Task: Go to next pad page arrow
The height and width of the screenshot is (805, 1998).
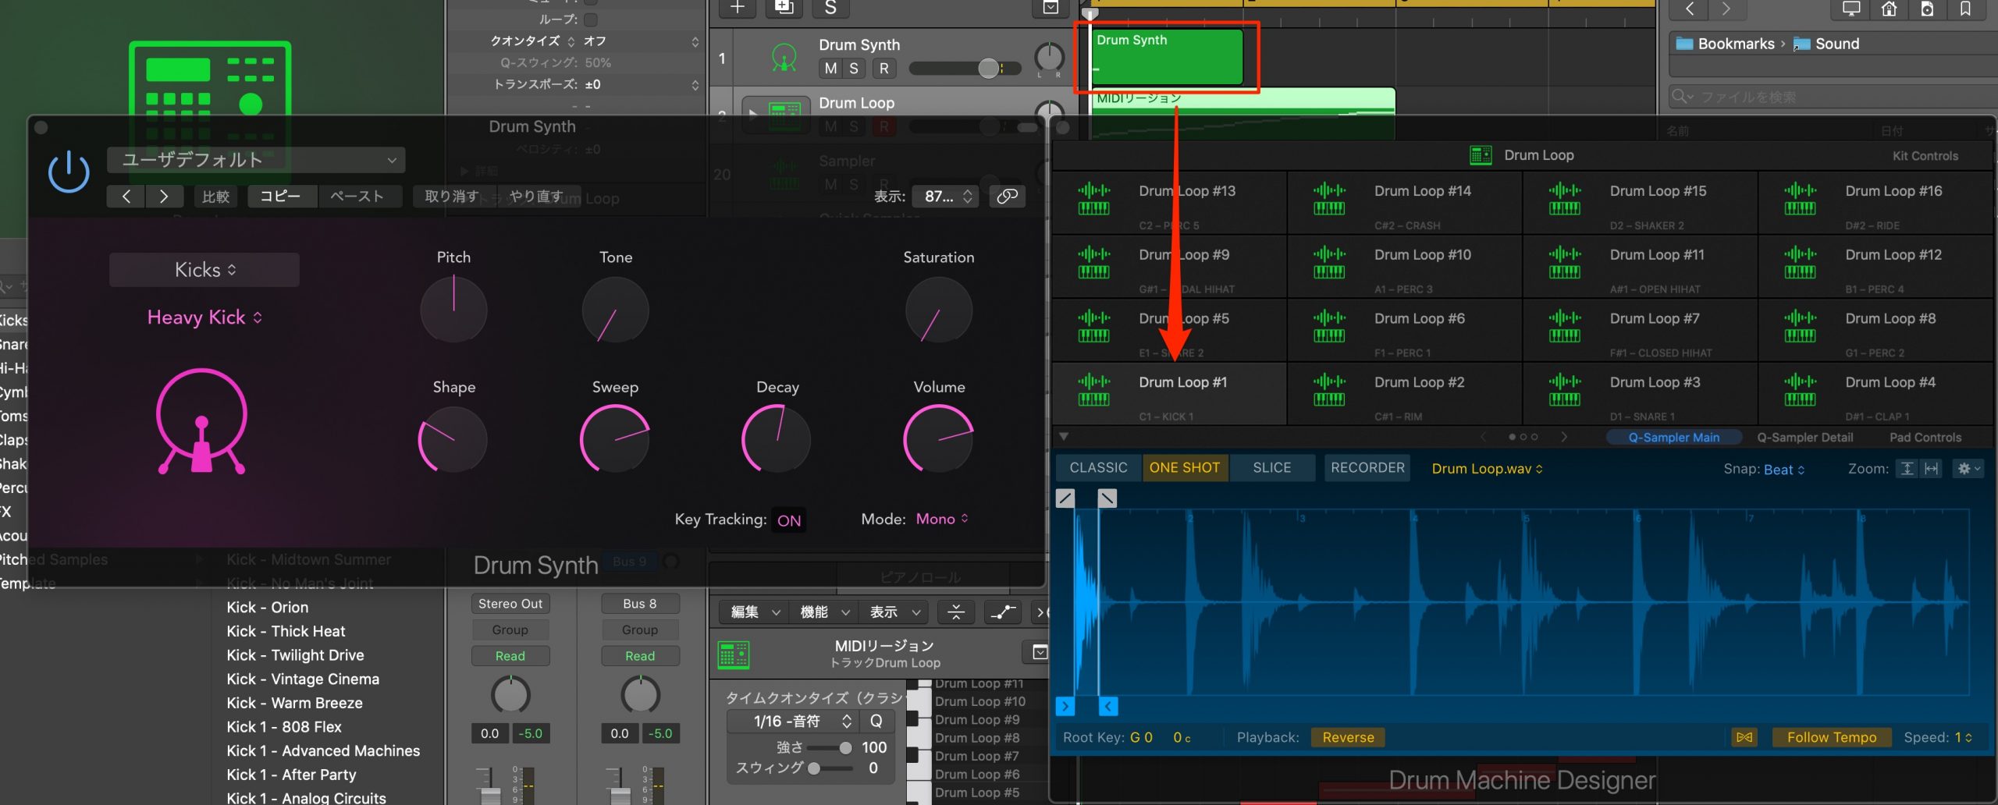Action: coord(1564,437)
